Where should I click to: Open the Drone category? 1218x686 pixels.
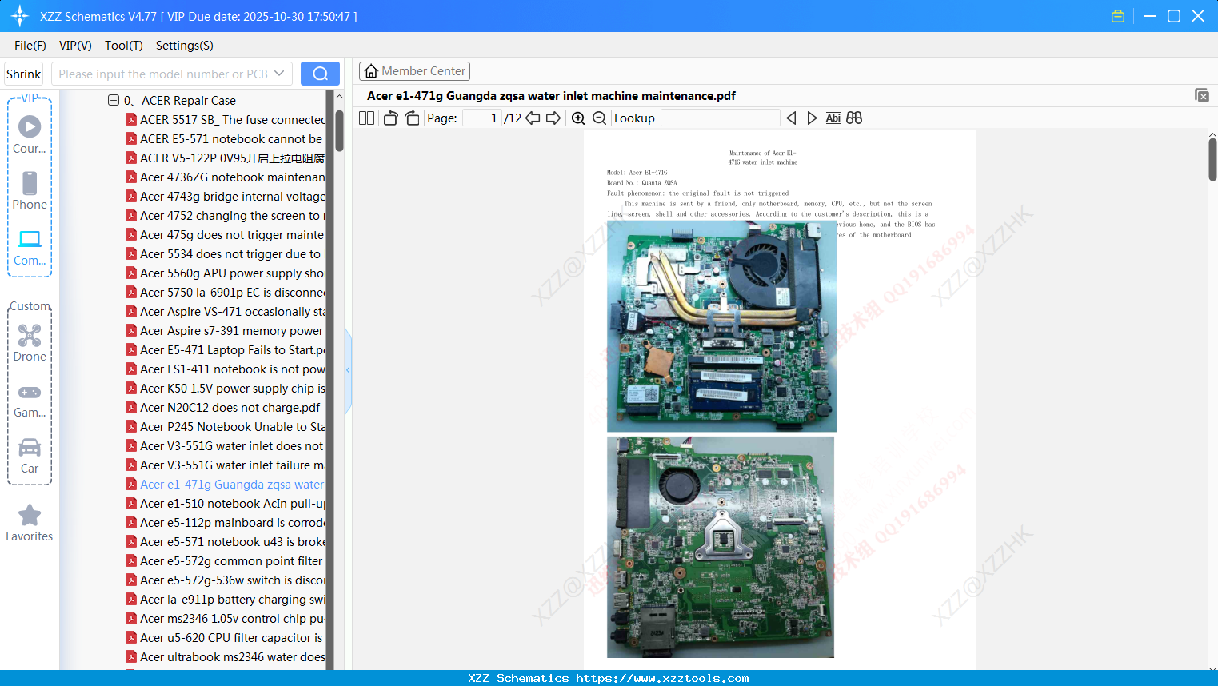(x=30, y=343)
